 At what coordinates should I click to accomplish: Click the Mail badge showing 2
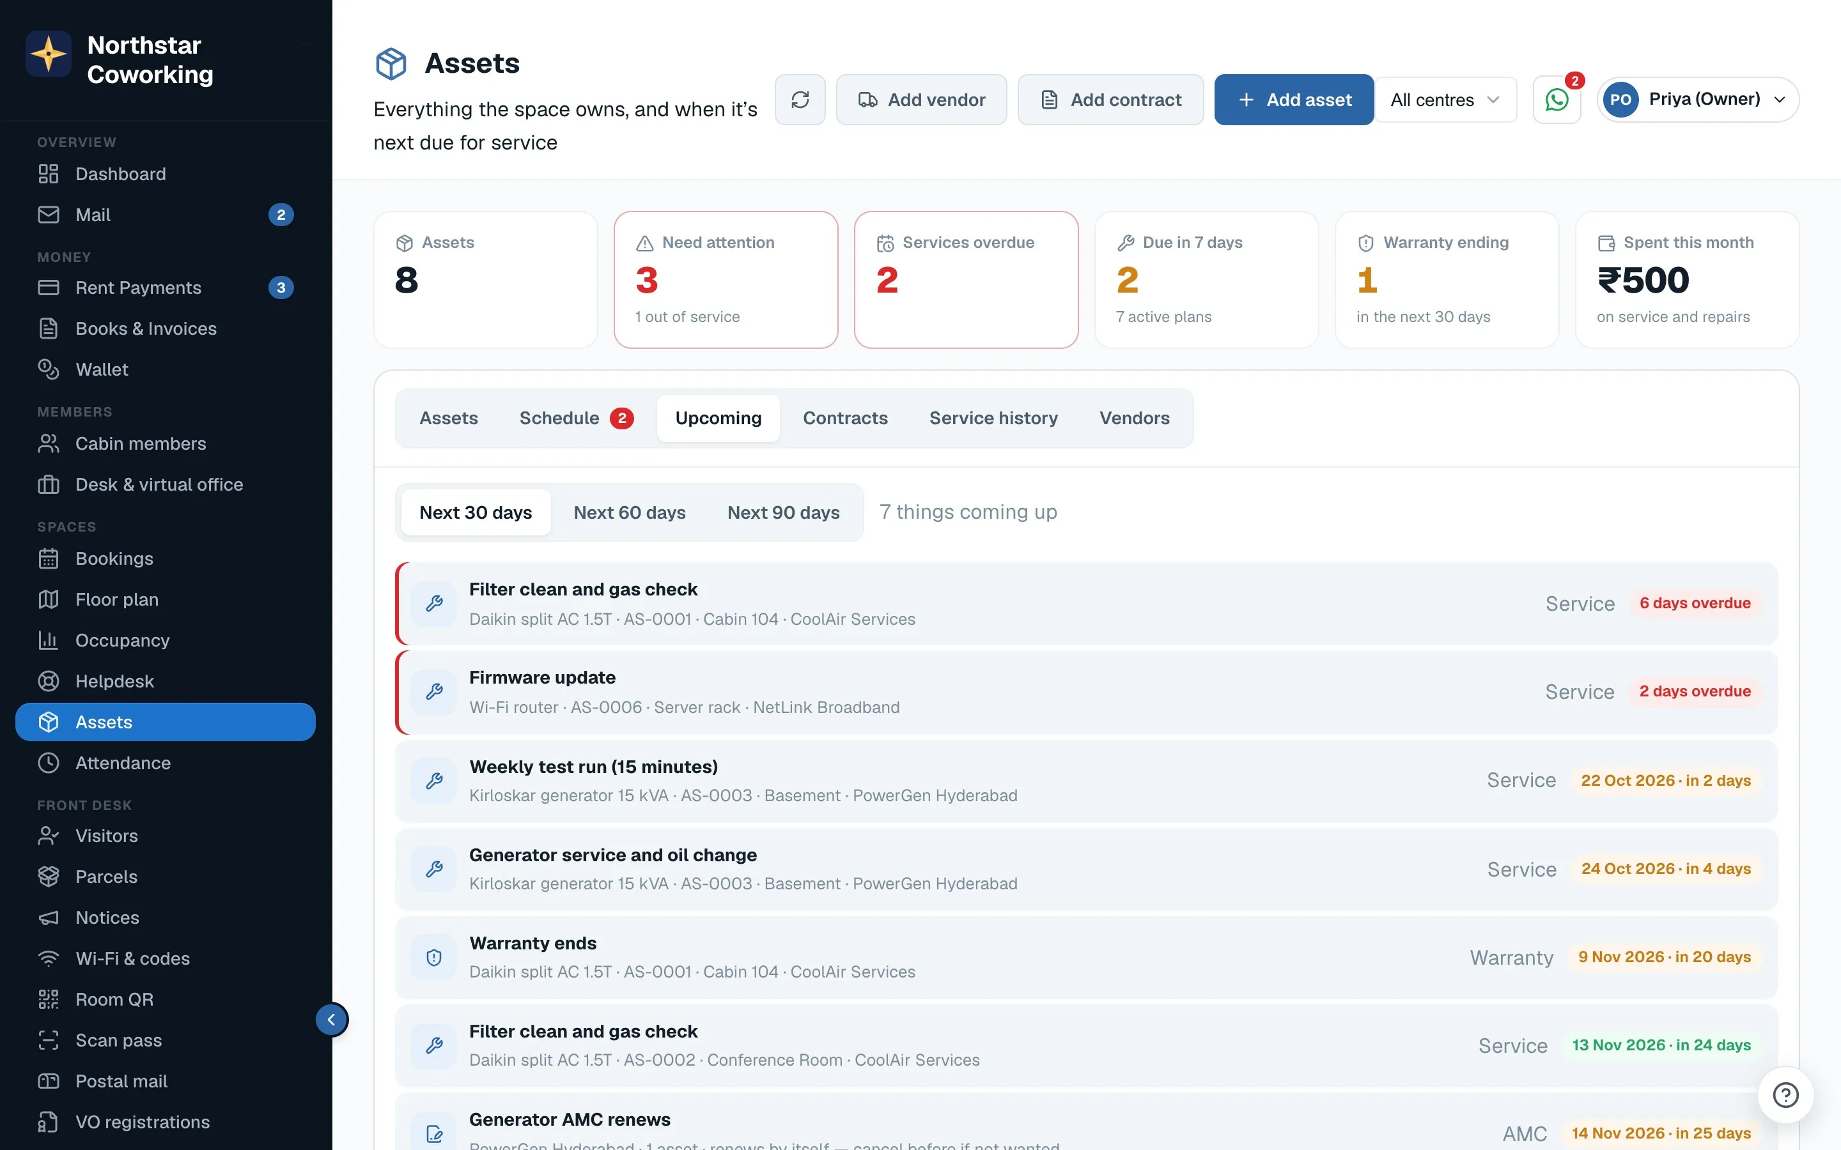click(281, 215)
